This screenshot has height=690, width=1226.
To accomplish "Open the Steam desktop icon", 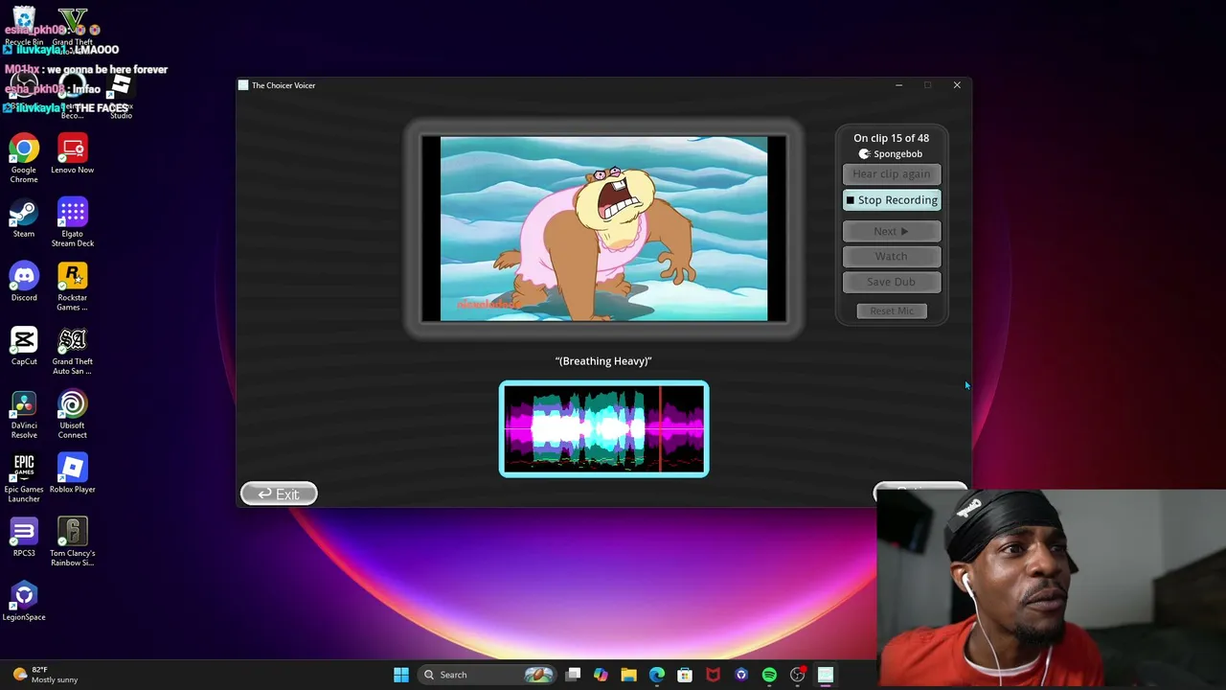I will 24,218.
